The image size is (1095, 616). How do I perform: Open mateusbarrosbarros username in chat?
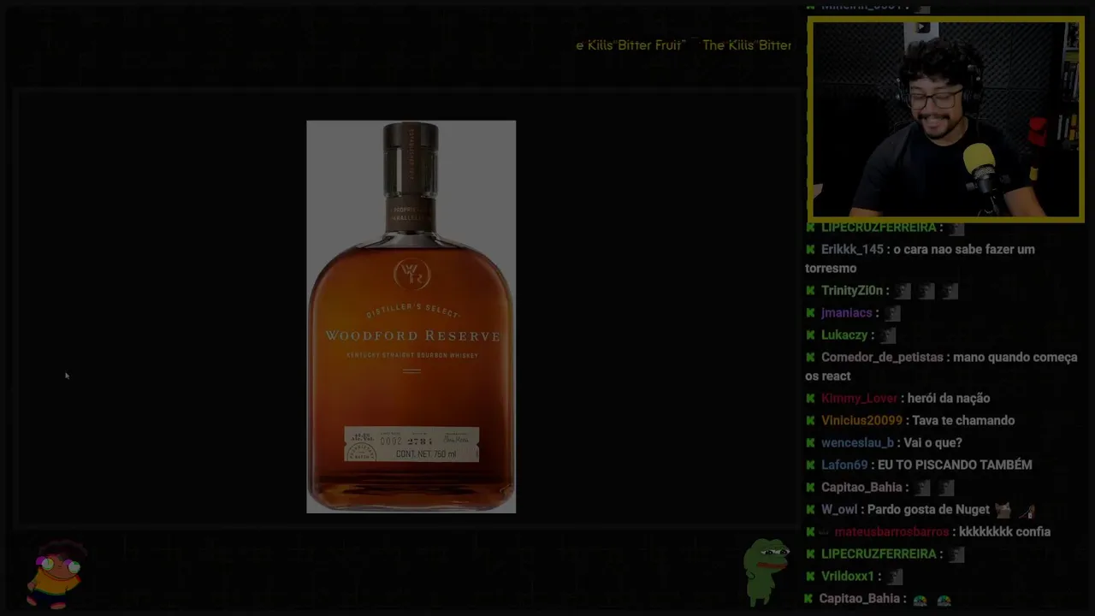[x=891, y=532]
